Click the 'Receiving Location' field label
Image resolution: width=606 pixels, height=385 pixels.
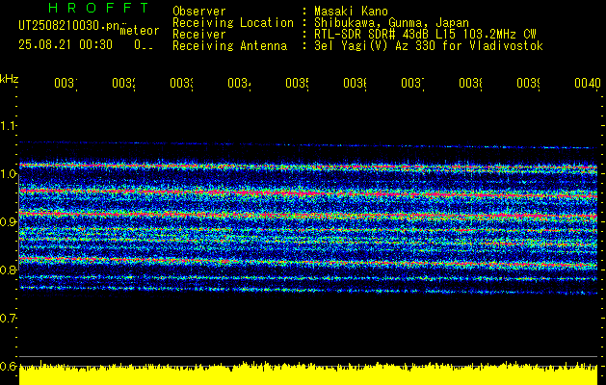coord(233,23)
